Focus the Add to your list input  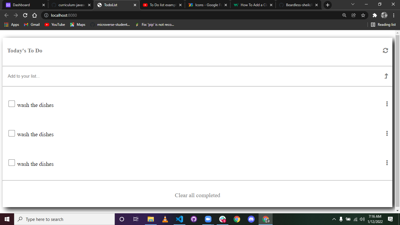coord(193,76)
